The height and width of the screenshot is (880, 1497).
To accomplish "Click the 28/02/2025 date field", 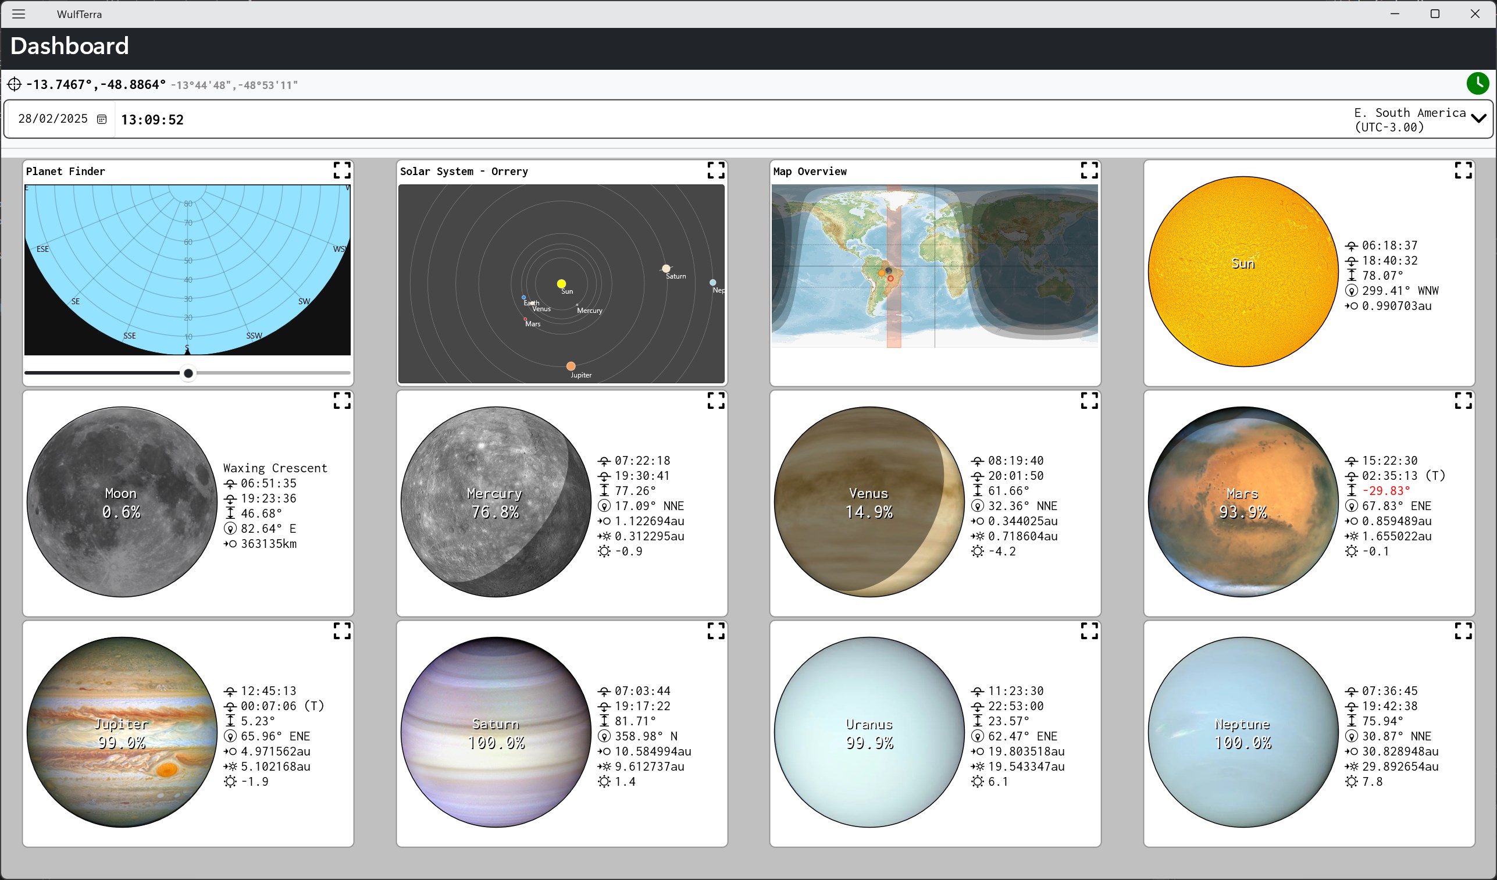I will (x=53, y=119).
